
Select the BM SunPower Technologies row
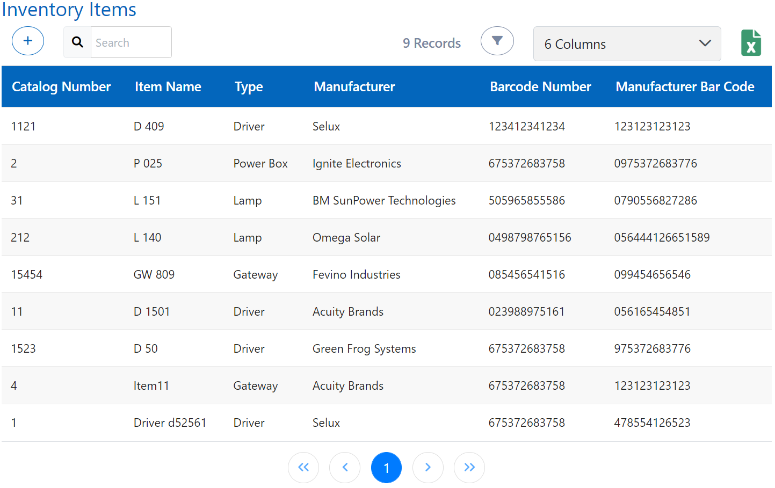[x=384, y=201]
